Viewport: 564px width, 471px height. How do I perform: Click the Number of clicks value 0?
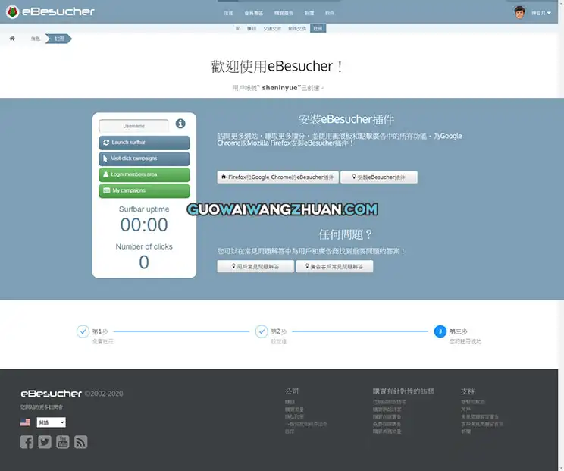click(144, 262)
